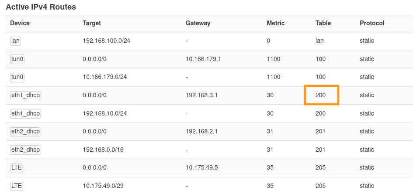Click the metric 0 cell in lan row

click(x=268, y=41)
